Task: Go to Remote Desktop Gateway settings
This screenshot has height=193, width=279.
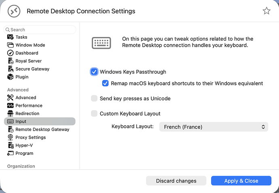Action: [42, 129]
